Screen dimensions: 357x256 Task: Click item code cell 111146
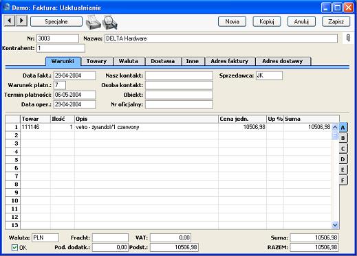36,127
